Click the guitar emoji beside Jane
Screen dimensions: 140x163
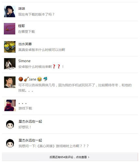[26, 79]
